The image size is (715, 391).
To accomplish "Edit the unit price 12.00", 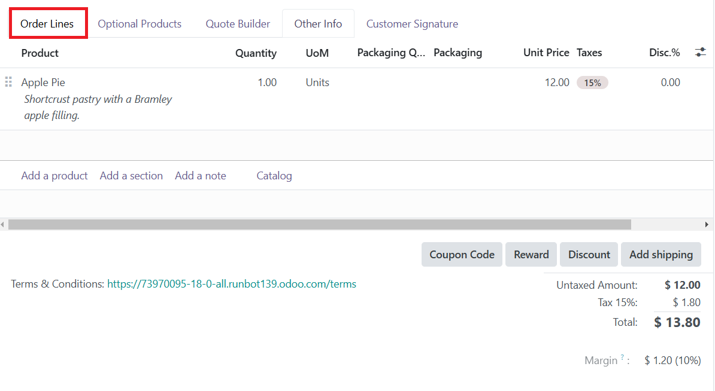I will [x=557, y=83].
